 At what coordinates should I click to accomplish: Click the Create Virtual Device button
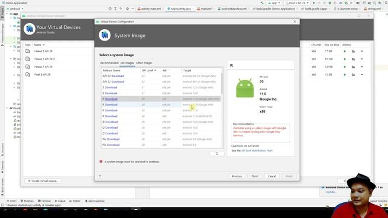coord(43,181)
